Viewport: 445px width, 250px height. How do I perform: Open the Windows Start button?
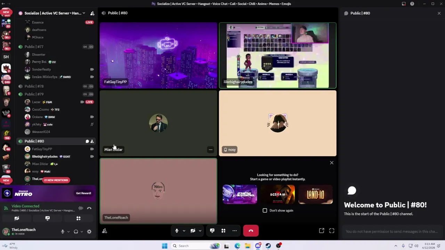164,246
